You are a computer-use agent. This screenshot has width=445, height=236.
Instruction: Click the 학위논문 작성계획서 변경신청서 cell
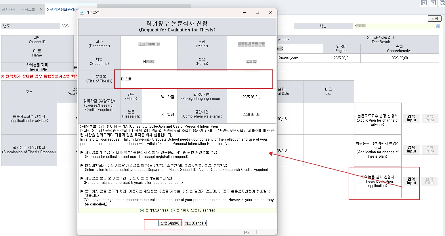click(378, 150)
